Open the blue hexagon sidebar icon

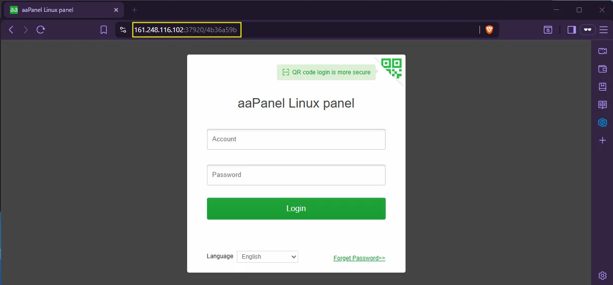tap(603, 122)
